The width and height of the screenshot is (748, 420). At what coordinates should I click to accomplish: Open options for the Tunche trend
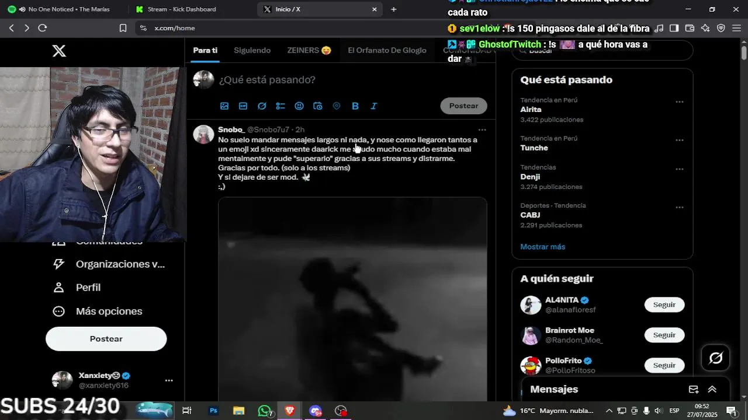pos(680,140)
